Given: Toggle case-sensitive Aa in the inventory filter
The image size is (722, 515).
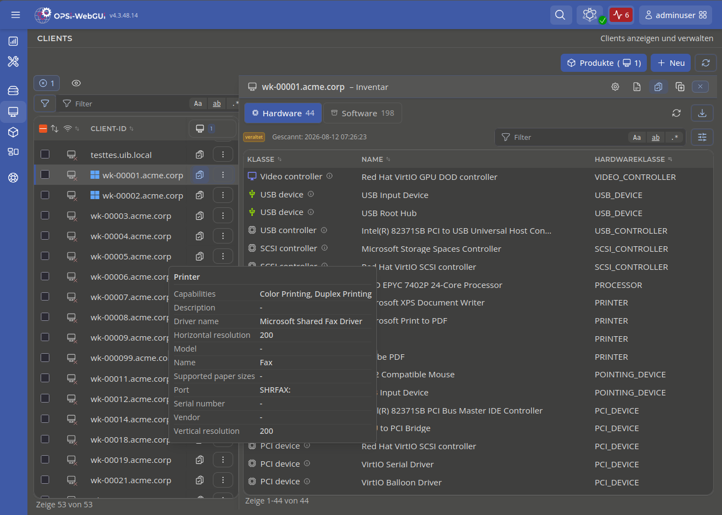Looking at the screenshot, I should pyautogui.click(x=637, y=137).
